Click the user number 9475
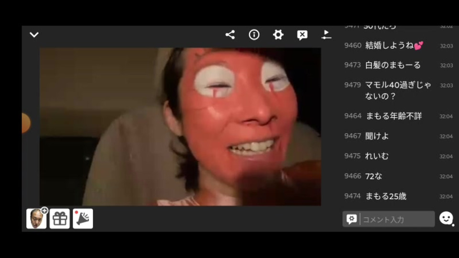Viewport: 459px width, 258px height. (x=352, y=156)
